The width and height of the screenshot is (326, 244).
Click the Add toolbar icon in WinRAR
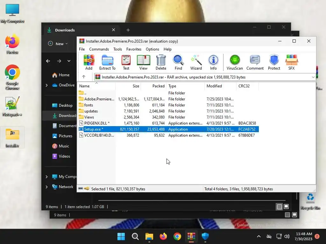(x=89, y=62)
